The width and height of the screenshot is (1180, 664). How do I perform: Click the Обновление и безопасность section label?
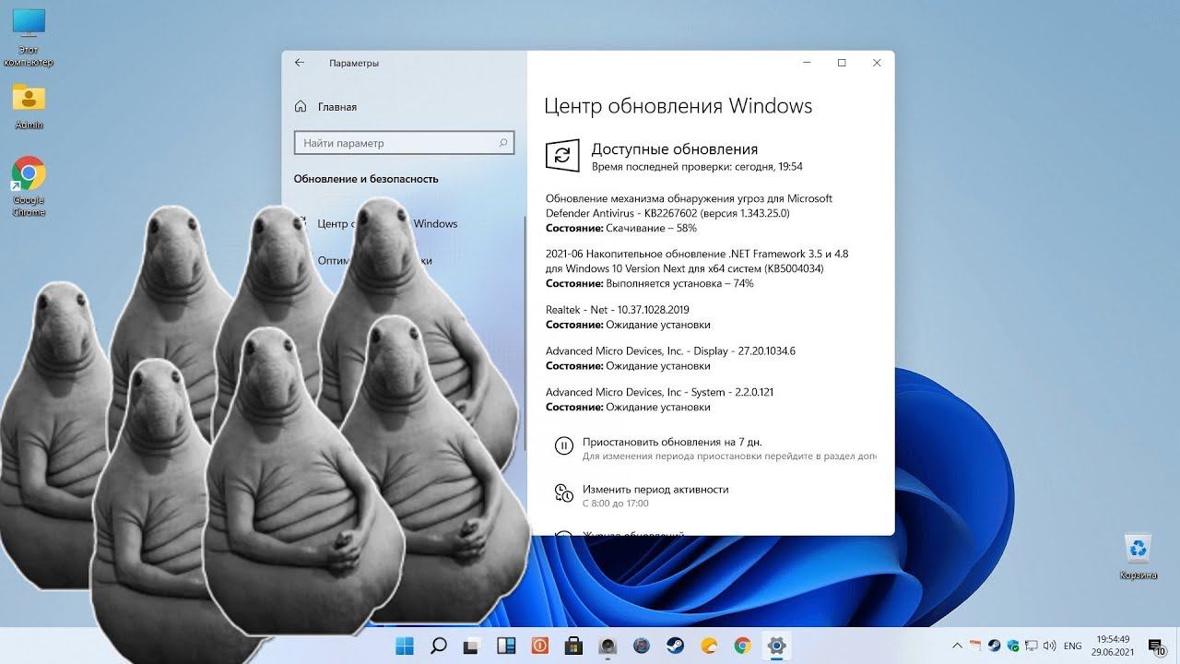point(366,179)
